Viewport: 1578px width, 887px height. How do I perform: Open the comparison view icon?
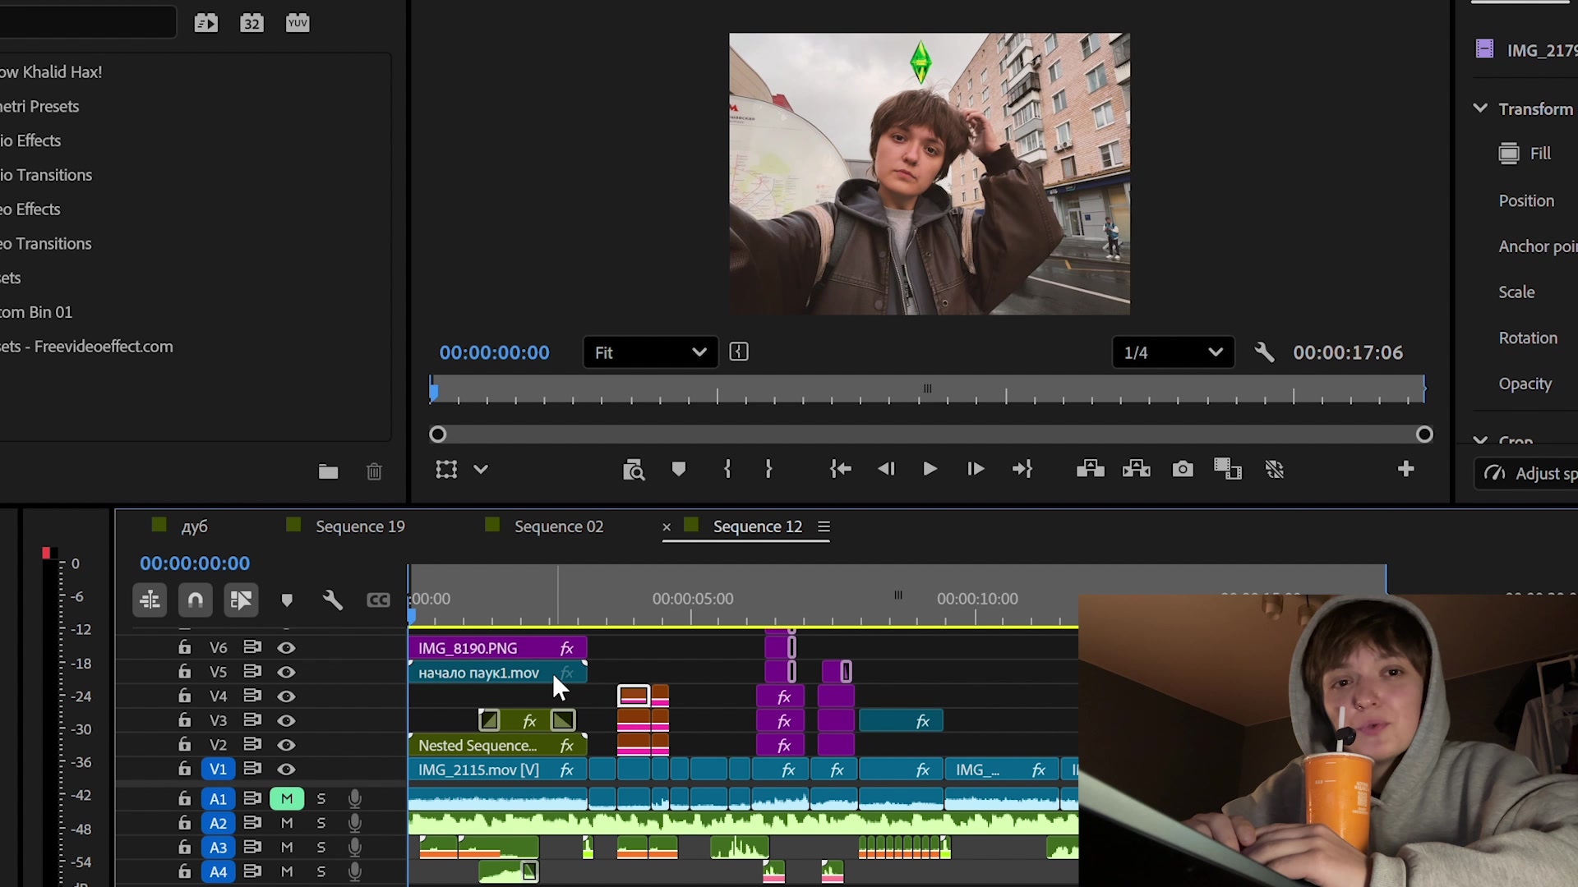(x=1228, y=469)
